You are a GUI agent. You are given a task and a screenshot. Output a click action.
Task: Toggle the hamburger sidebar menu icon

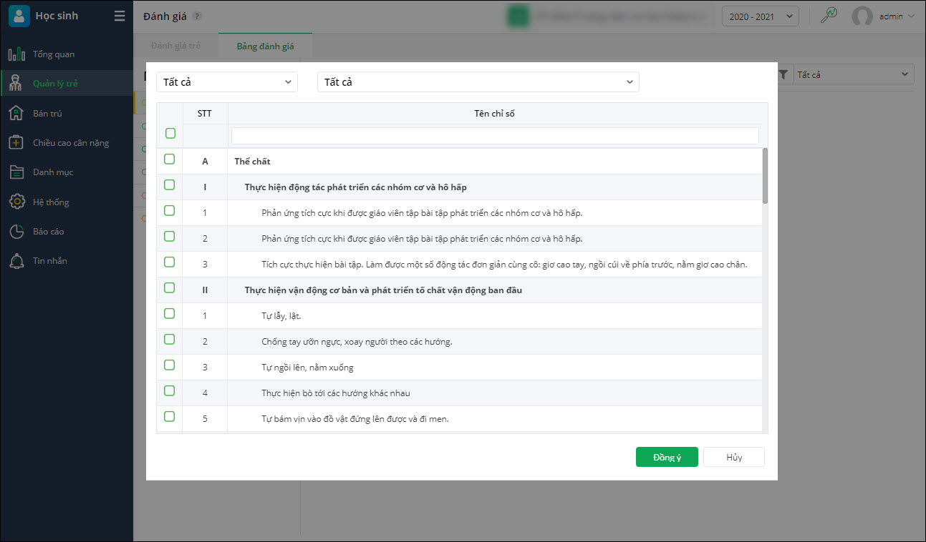(x=120, y=16)
